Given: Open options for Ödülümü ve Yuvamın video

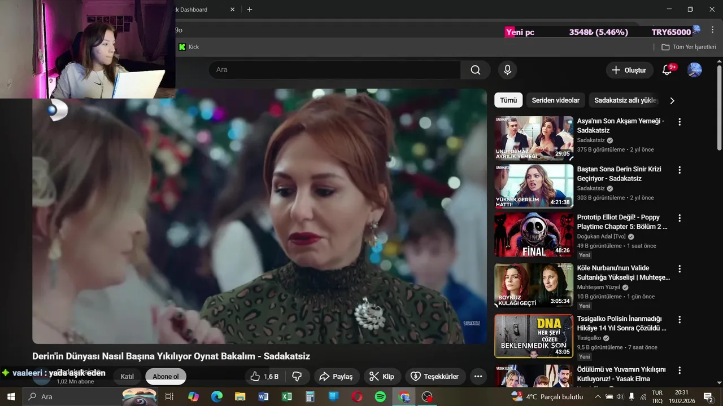Looking at the screenshot, I should [x=680, y=370].
